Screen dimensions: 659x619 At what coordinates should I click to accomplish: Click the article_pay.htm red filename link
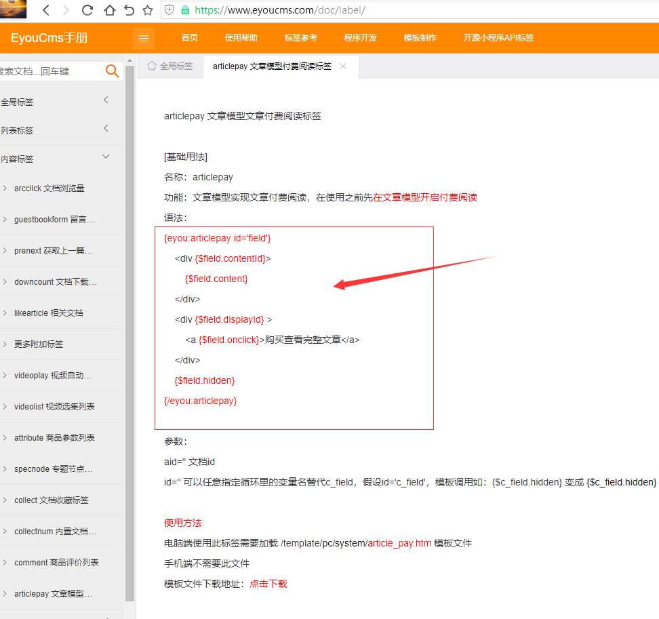[399, 543]
